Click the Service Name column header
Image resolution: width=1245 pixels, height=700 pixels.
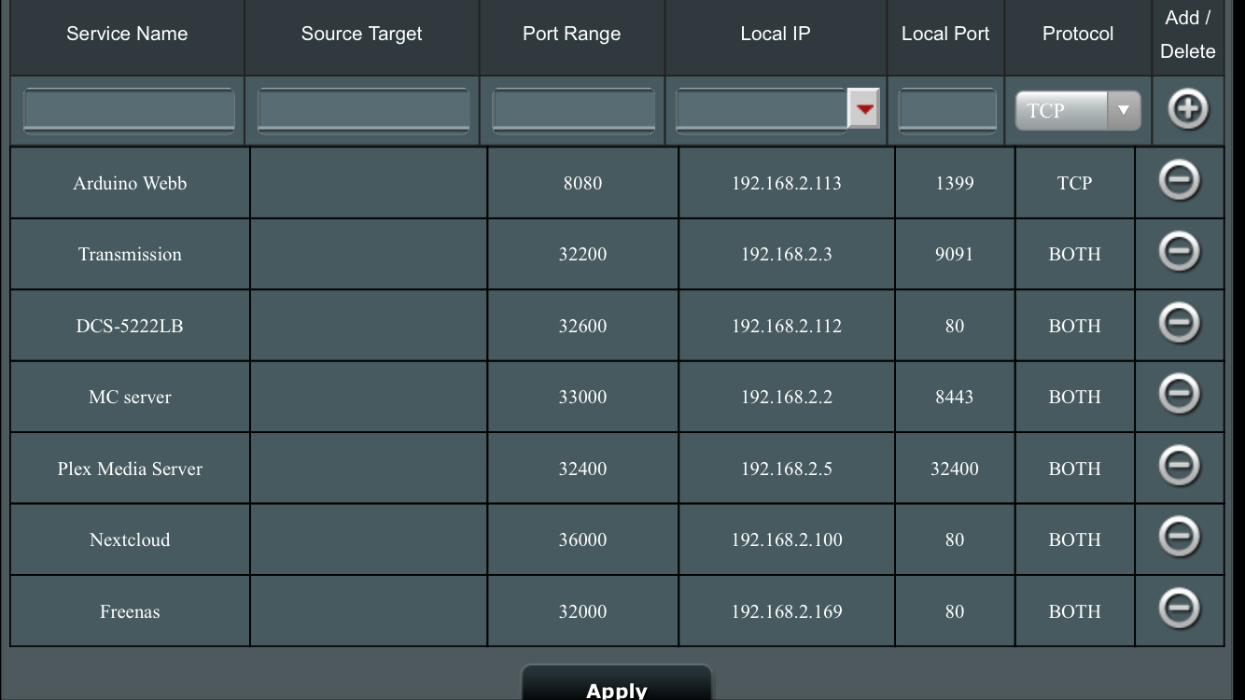(x=127, y=34)
